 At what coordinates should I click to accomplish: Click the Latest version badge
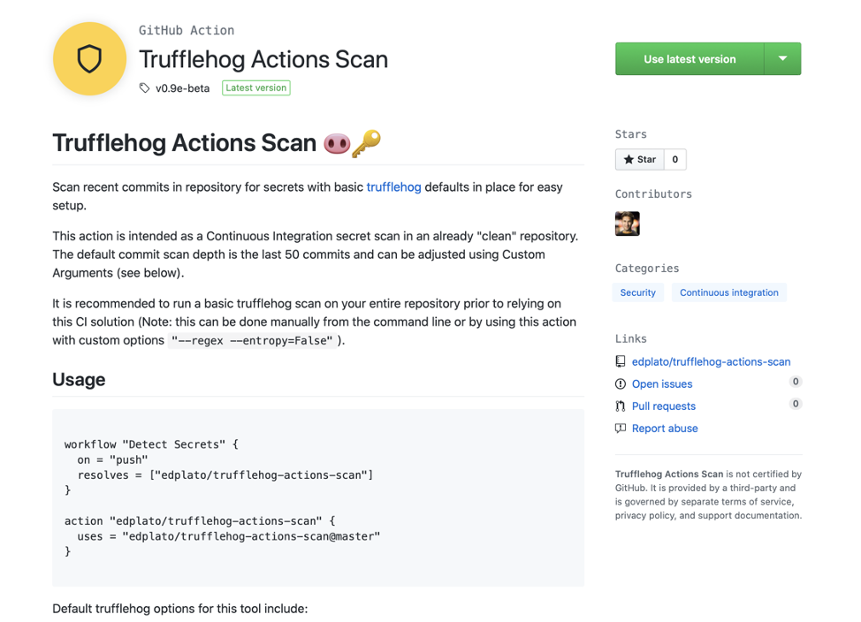[x=256, y=88]
